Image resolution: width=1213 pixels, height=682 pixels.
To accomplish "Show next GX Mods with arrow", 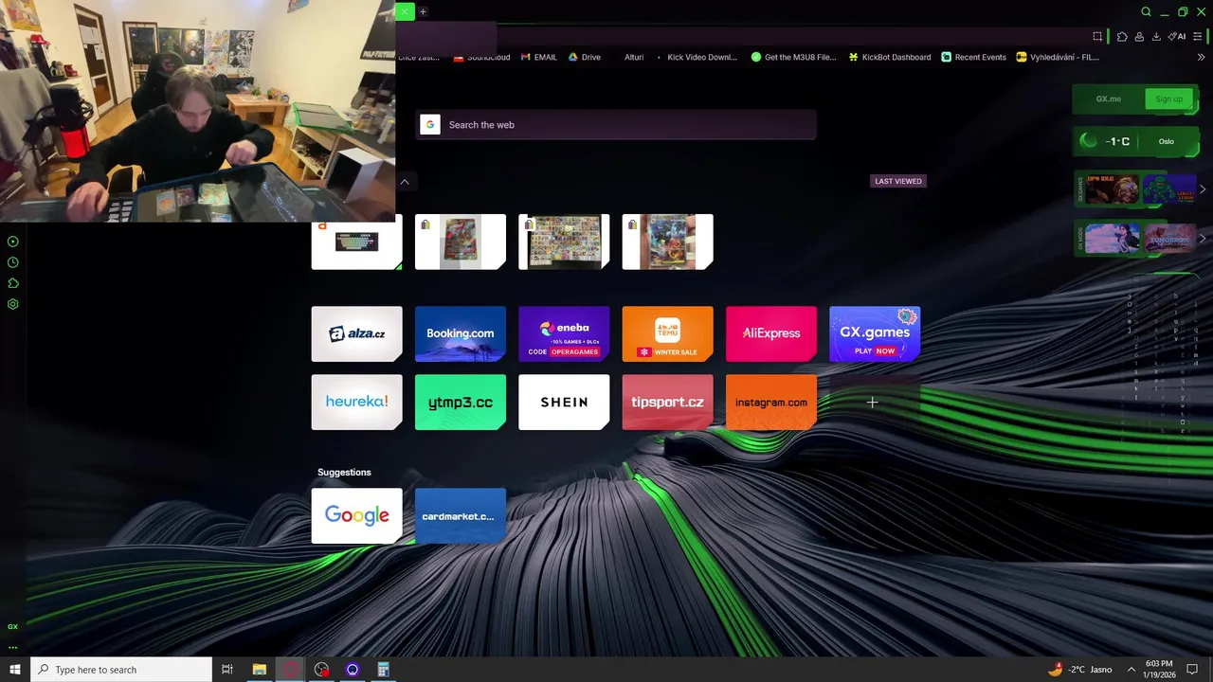I will [1203, 238].
